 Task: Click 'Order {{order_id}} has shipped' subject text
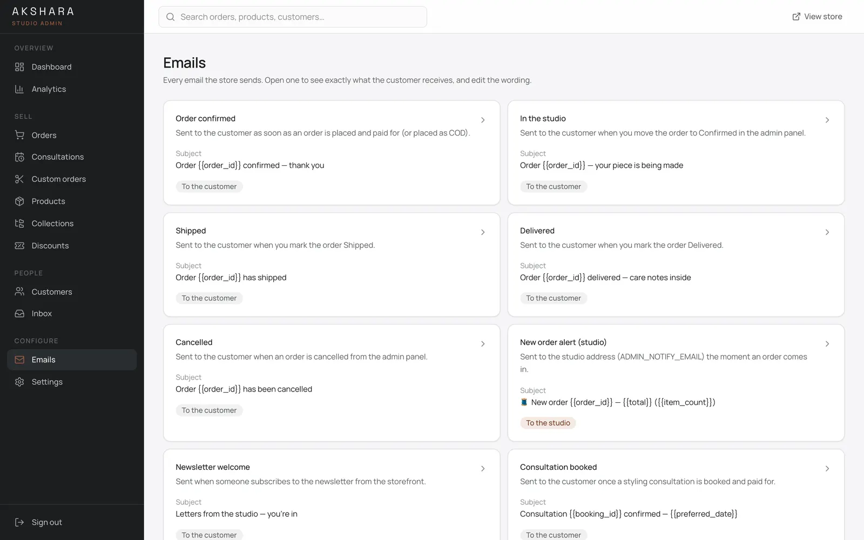(231, 278)
